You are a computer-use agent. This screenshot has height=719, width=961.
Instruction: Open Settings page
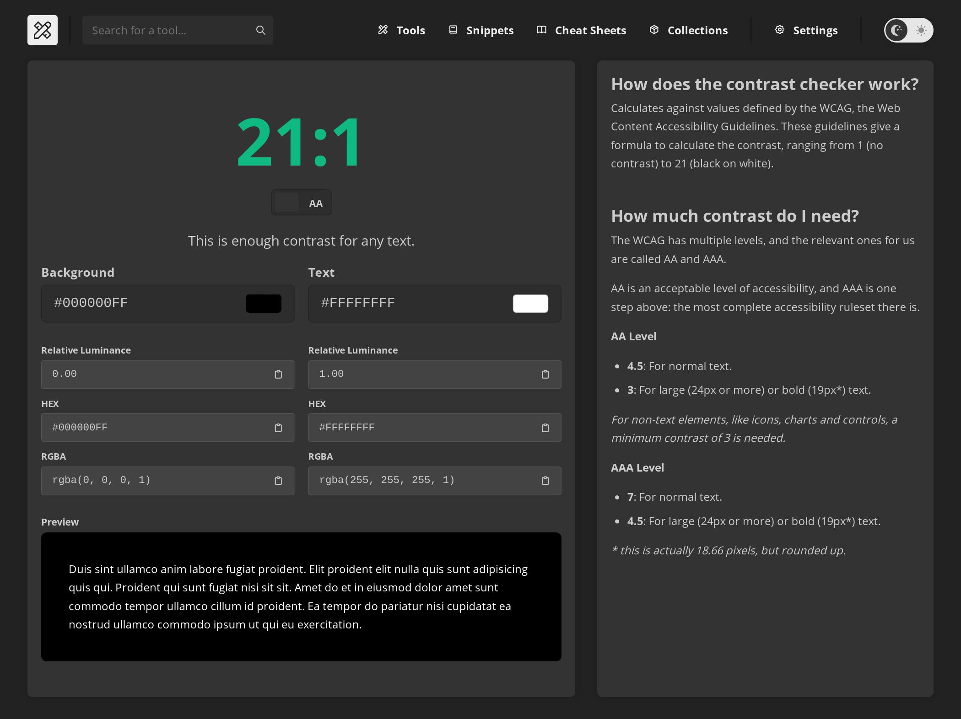806,30
